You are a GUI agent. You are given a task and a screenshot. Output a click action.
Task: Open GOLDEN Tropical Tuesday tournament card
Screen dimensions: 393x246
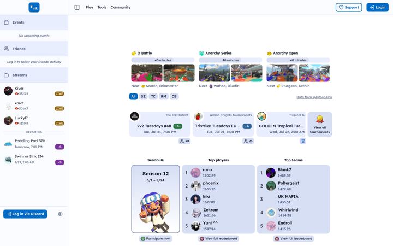[281, 124]
